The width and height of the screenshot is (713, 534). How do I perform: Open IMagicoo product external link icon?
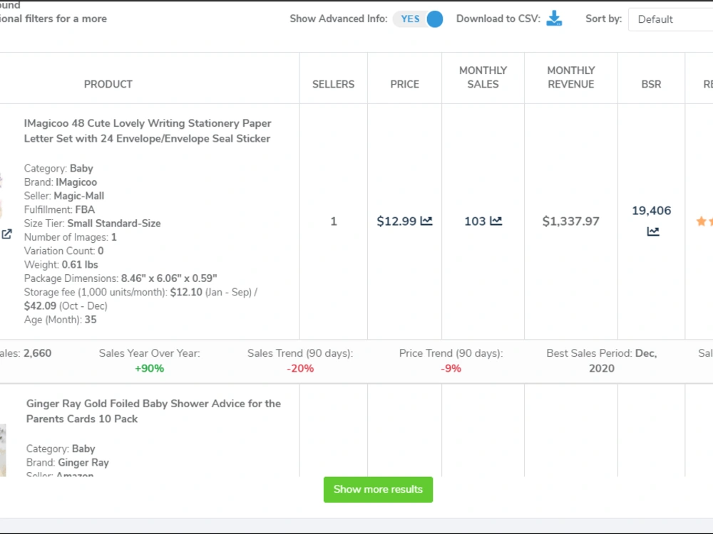6,234
